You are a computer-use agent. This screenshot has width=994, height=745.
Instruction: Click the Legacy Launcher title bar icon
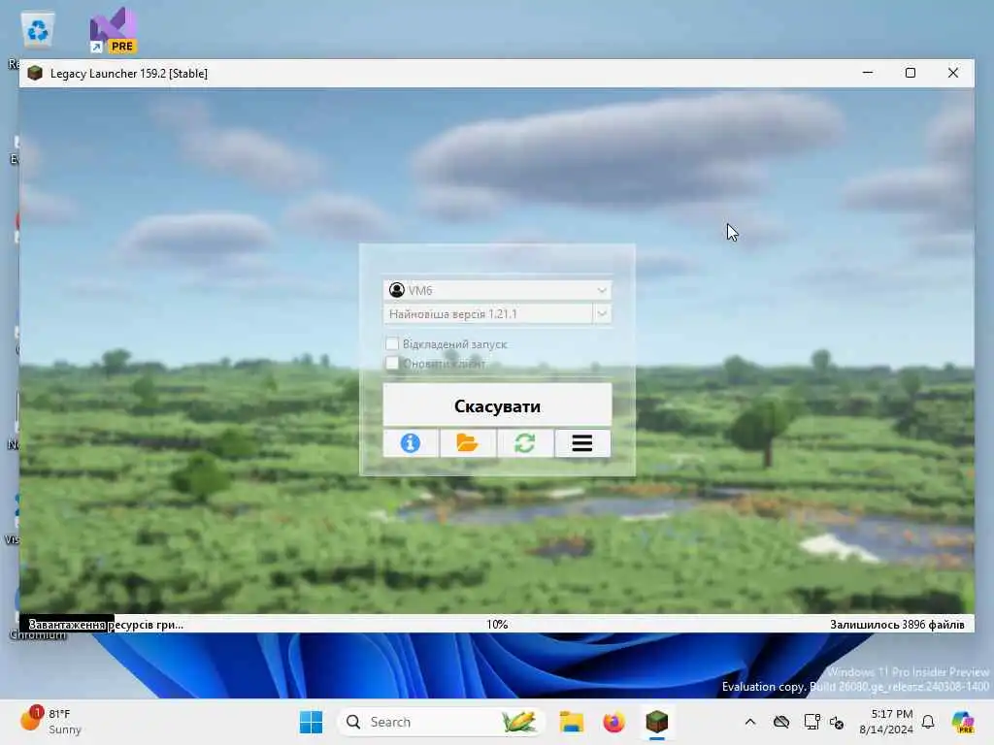pos(35,73)
